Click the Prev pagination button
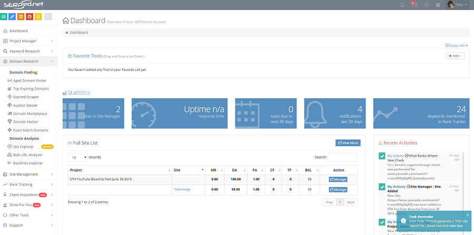The height and width of the screenshot is (235, 474). click(330, 202)
